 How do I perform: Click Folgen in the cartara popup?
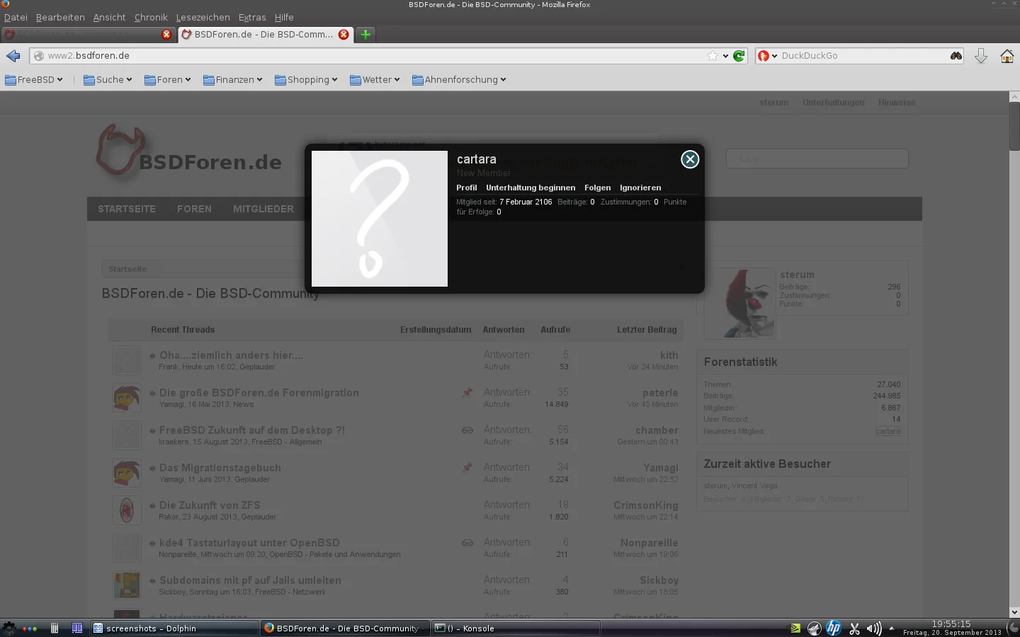597,188
